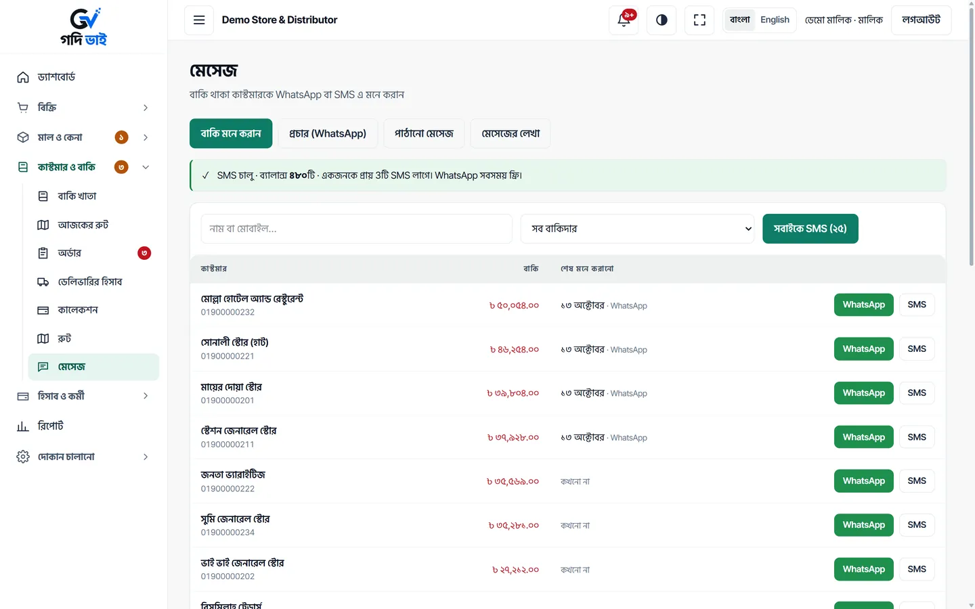
Task: Collapse the কাস্টমার ও বাকি chevron
Action: (146, 167)
